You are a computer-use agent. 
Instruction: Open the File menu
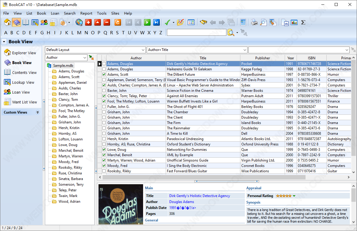tap(6, 13)
